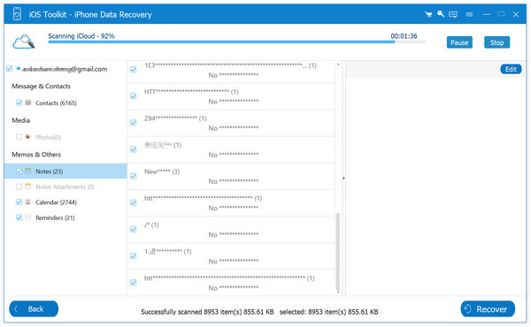Click the Reminders category icon
This screenshot has height=327, width=531.
point(28,217)
